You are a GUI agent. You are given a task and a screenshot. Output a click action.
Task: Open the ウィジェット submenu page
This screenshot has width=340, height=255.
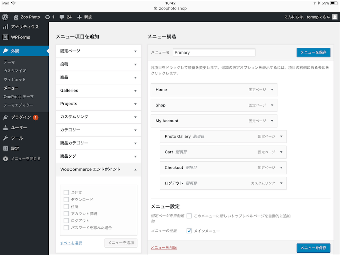click(x=15, y=80)
